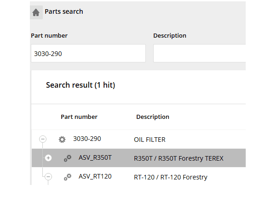Click the gear icon beside 3030-290

(62, 140)
